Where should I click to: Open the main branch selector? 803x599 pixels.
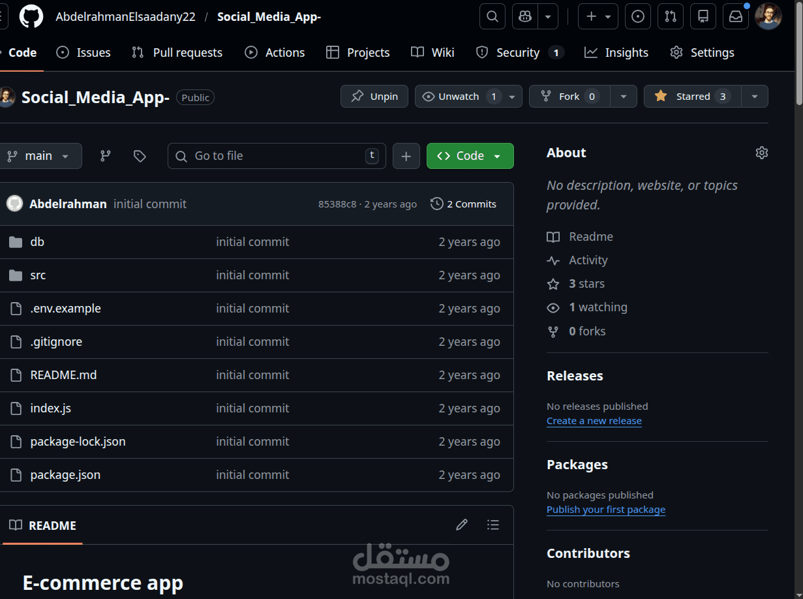click(x=39, y=156)
